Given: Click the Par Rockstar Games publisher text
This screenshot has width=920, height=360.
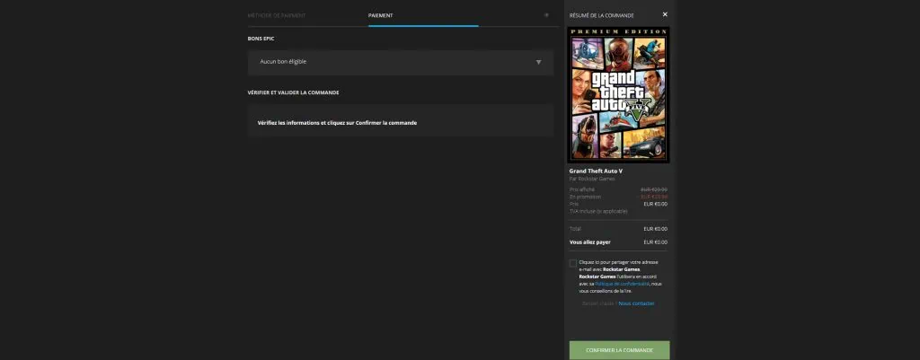Looking at the screenshot, I should 591,179.
